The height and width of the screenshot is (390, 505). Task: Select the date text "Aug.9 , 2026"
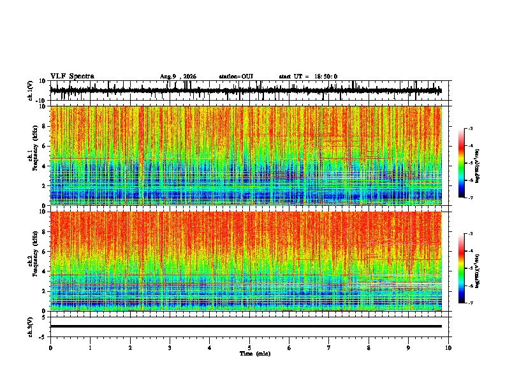[x=178, y=76]
